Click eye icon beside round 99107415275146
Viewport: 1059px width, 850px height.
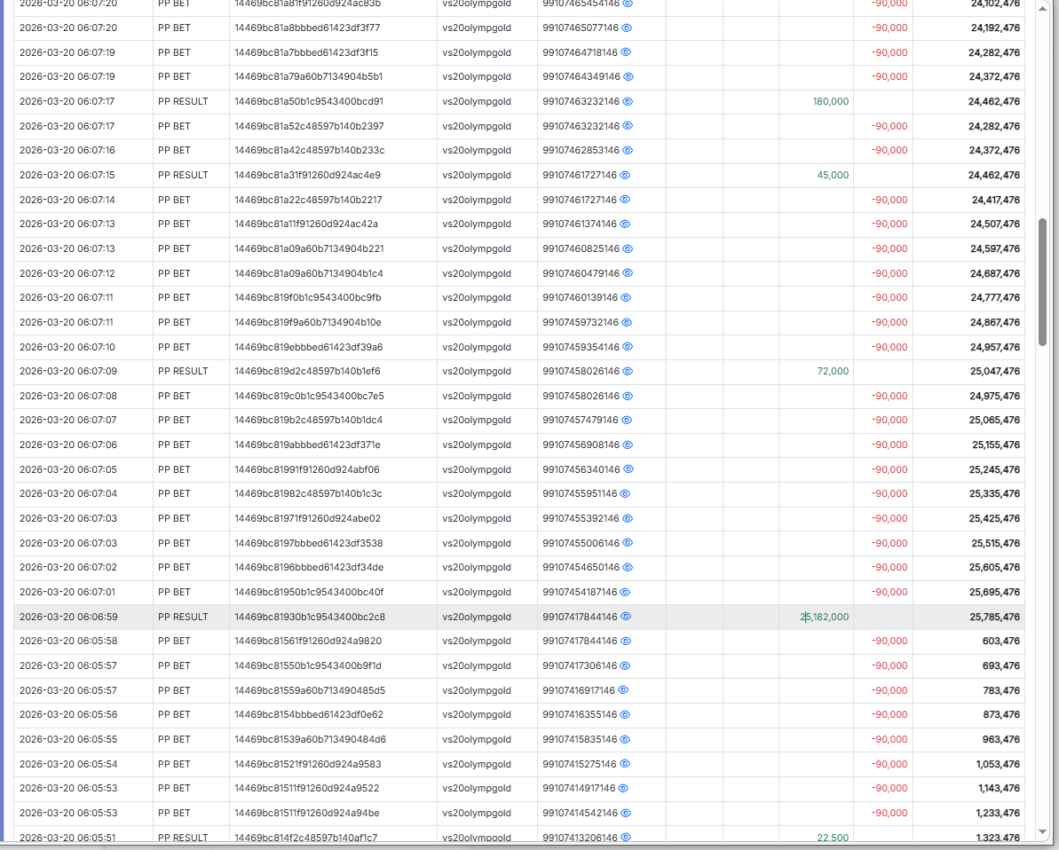pyautogui.click(x=625, y=764)
